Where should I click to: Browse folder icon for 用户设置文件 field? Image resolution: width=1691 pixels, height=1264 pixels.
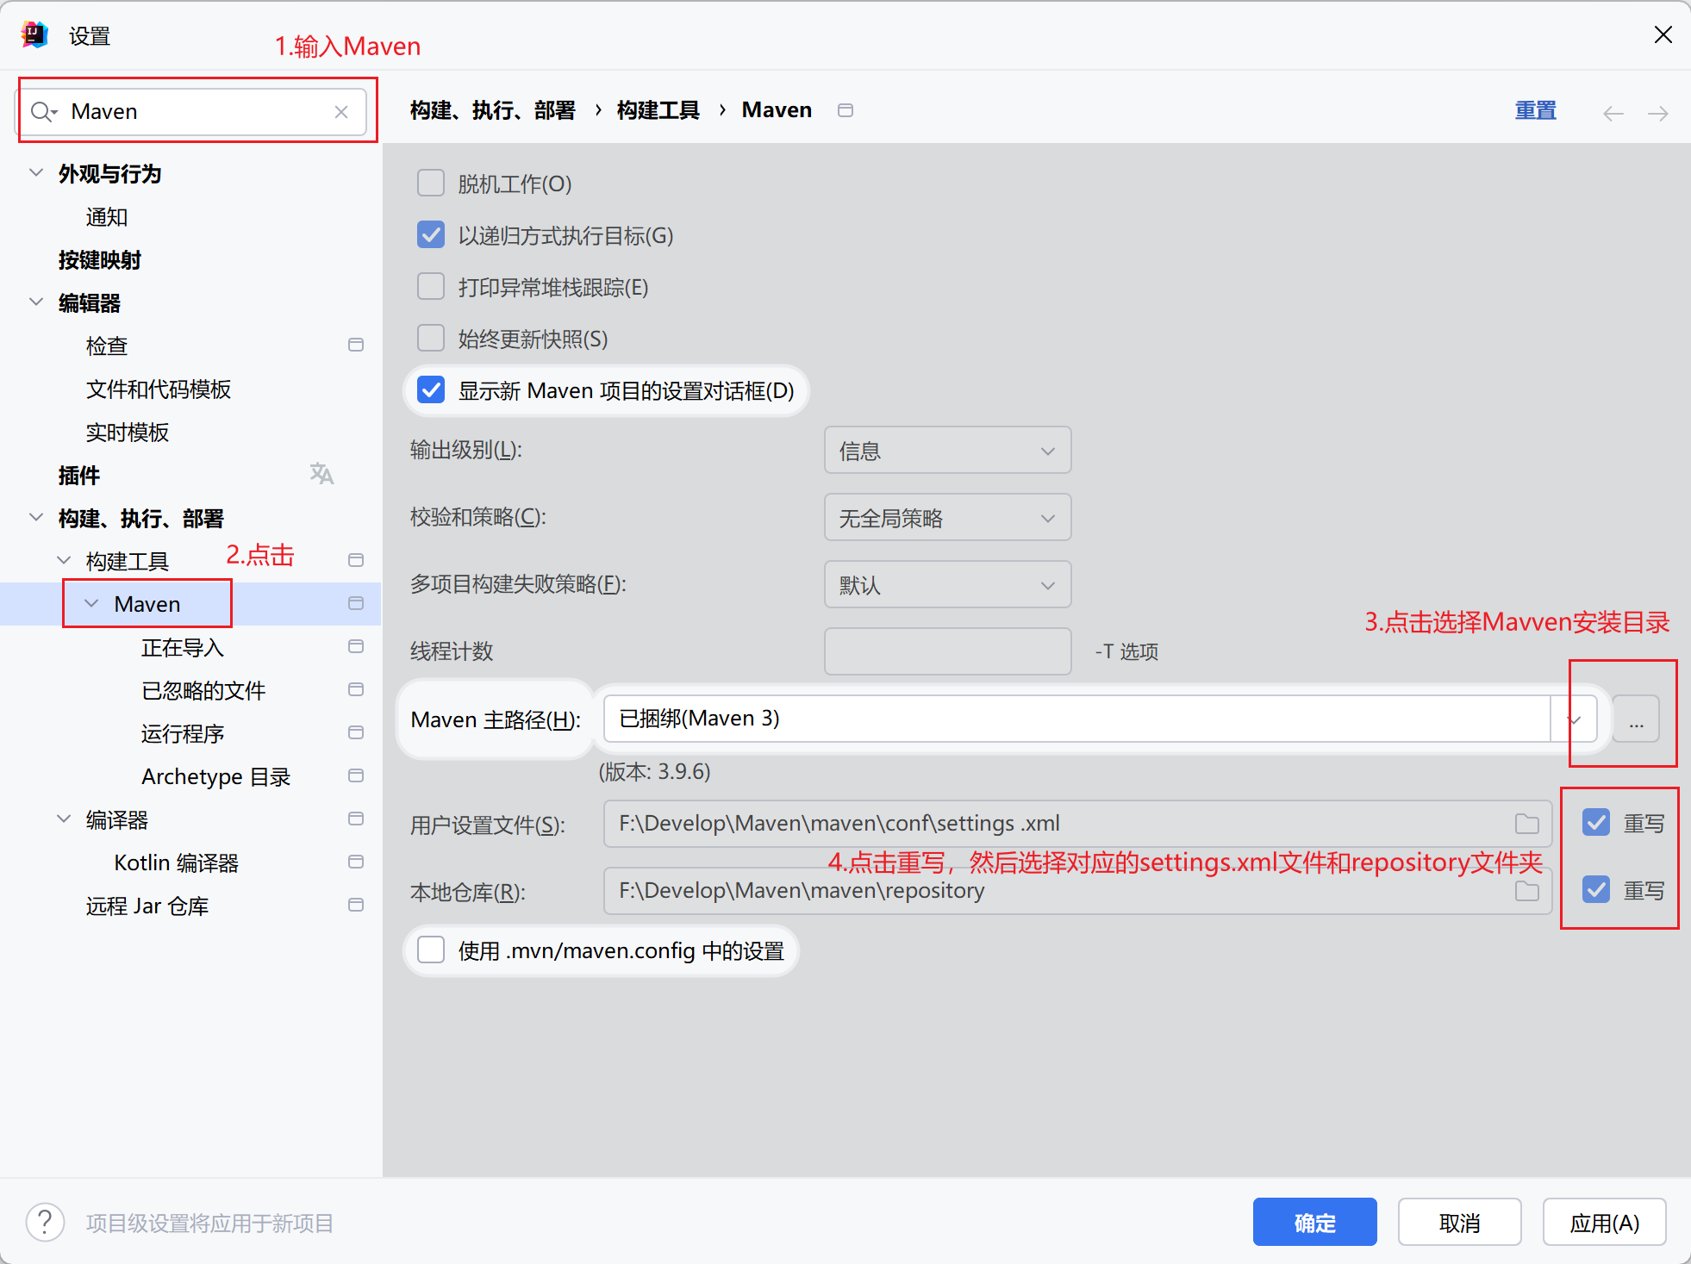pyautogui.click(x=1527, y=824)
